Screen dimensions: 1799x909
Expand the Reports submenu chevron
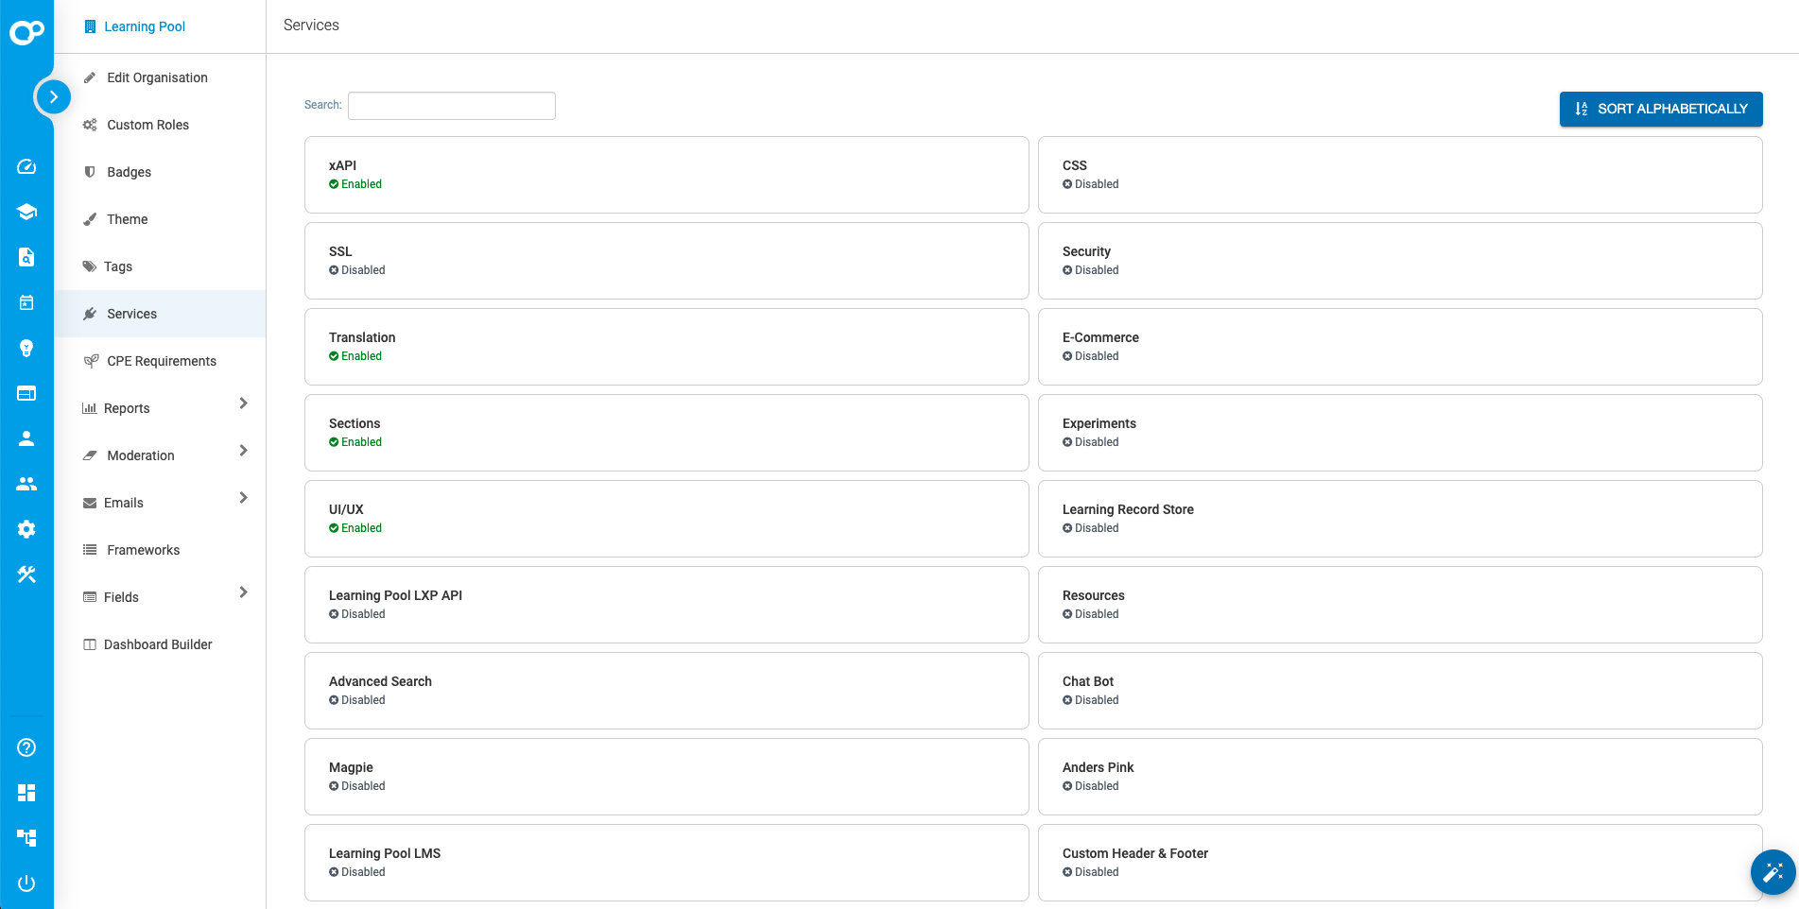[x=243, y=403]
